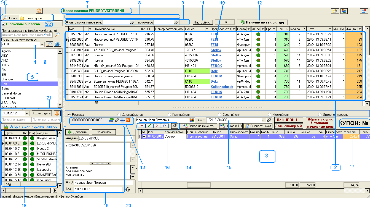Open the Internet Explorer search icon
This screenshot has height=213, width=370.
pyautogui.click(x=57, y=44)
